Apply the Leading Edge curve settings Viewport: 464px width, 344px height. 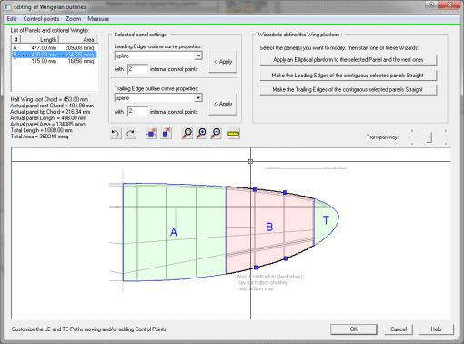pyautogui.click(x=223, y=62)
